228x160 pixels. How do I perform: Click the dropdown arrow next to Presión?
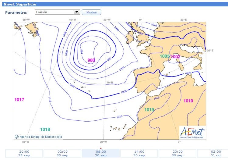pos(76,12)
